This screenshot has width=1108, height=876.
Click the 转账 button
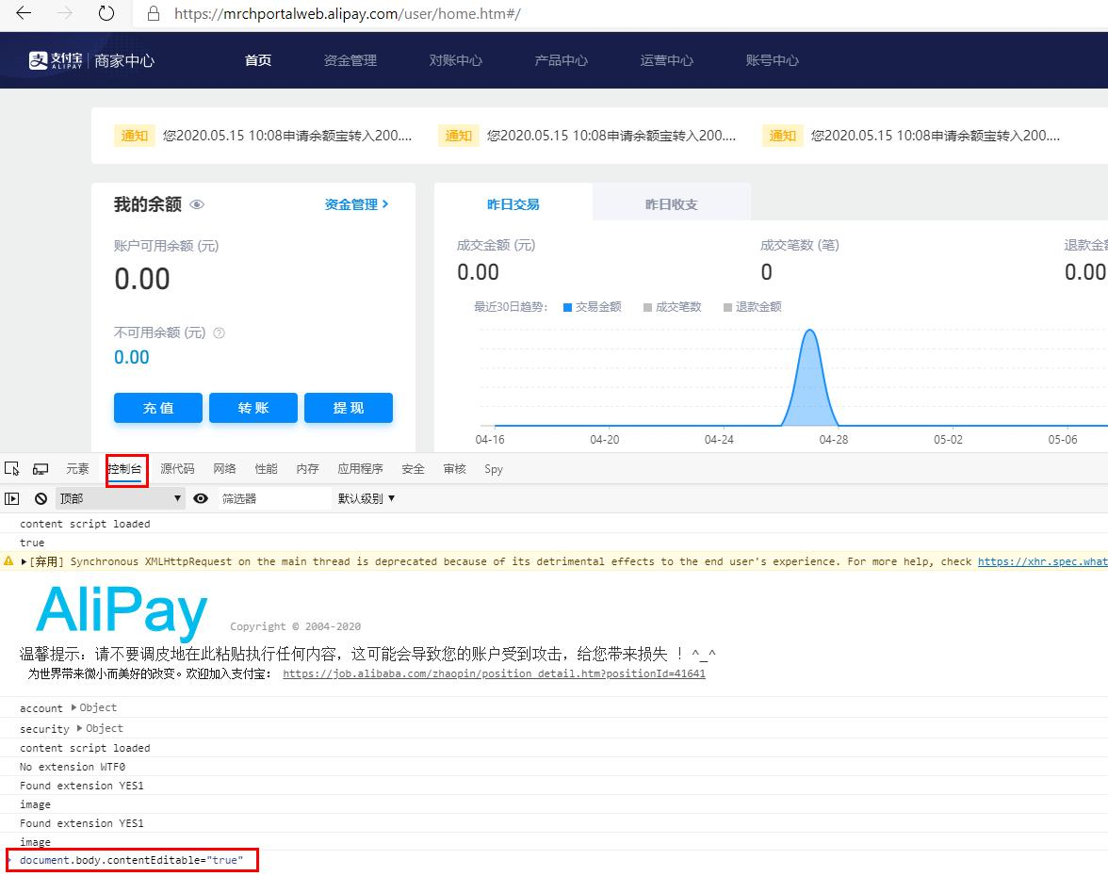click(x=253, y=408)
